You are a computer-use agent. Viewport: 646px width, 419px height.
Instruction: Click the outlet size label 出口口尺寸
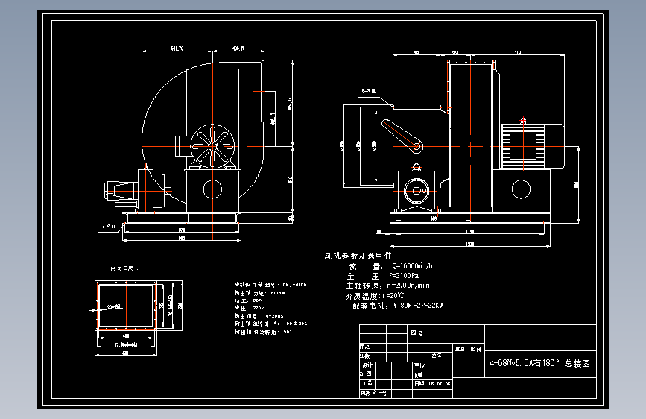(x=126, y=268)
